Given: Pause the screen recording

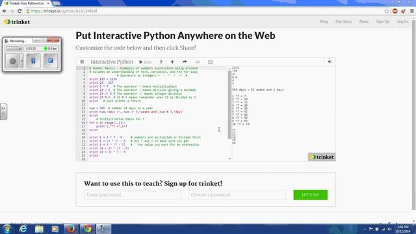Looking at the screenshot, I should [33, 60].
